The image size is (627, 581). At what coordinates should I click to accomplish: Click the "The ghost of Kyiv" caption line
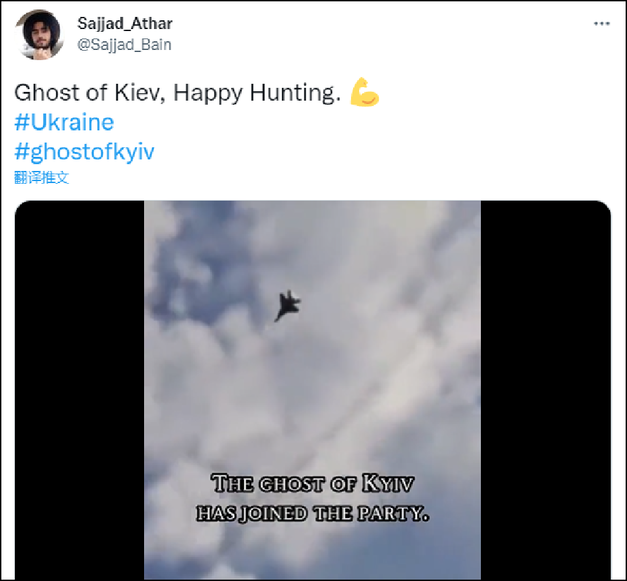pyautogui.click(x=312, y=484)
